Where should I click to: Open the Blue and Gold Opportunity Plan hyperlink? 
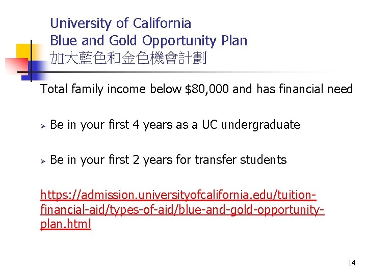[182, 209]
